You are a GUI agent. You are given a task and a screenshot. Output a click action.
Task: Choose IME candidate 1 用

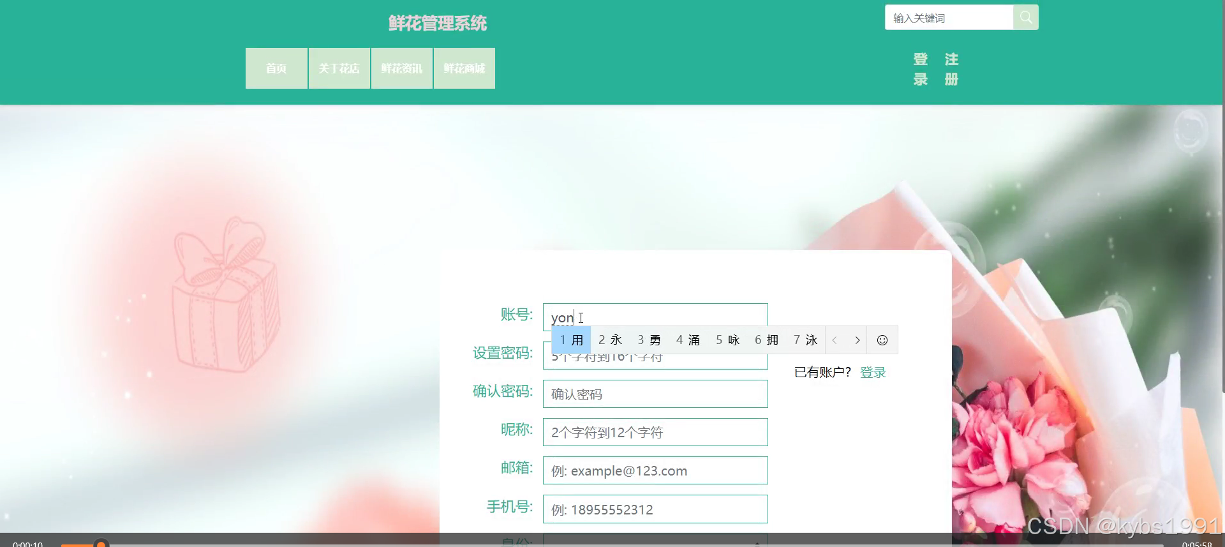pyautogui.click(x=572, y=340)
